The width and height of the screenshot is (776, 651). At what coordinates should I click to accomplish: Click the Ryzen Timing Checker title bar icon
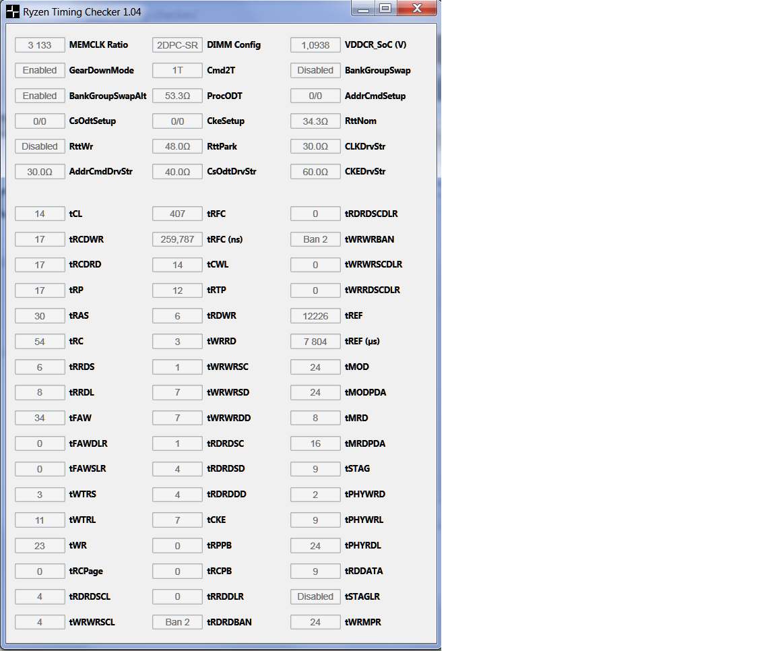12,11
